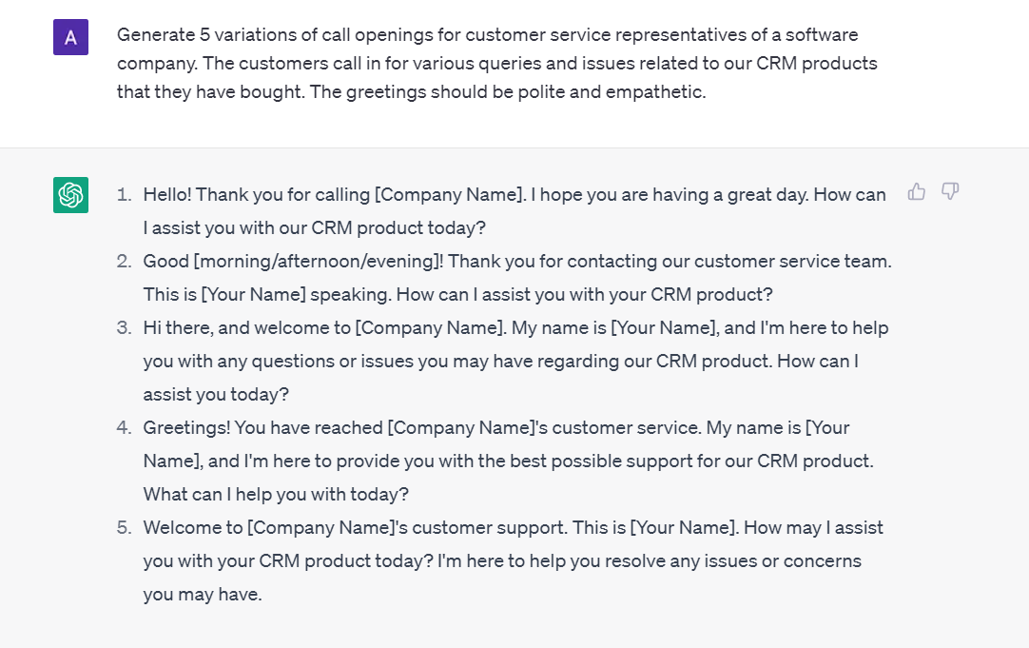
Task: Click the purple "A" user avatar
Action: [x=71, y=37]
